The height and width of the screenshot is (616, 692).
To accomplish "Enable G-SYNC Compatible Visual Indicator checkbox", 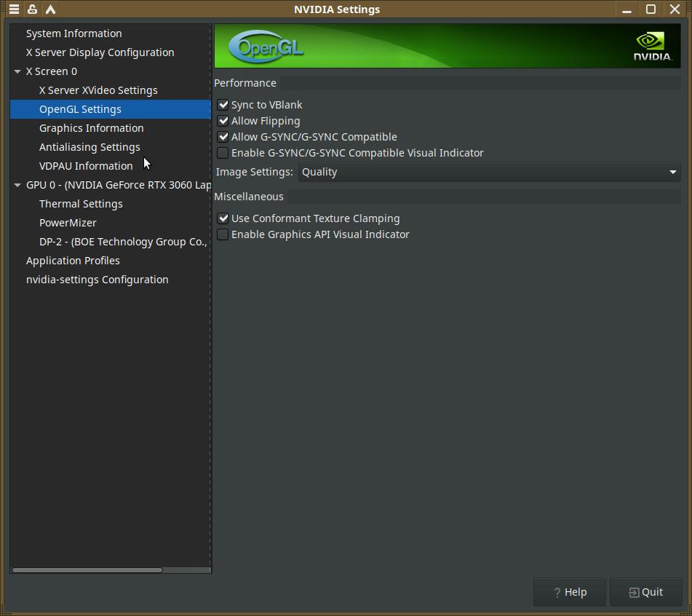I will click(223, 153).
